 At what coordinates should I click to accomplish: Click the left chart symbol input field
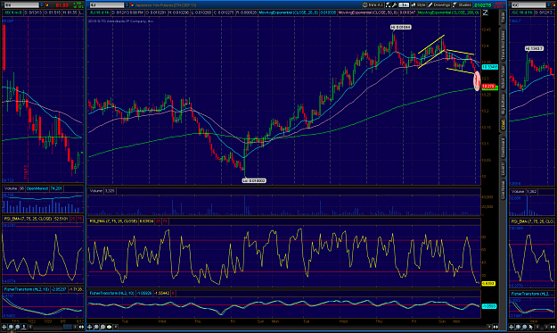pyautogui.click(x=21, y=5)
